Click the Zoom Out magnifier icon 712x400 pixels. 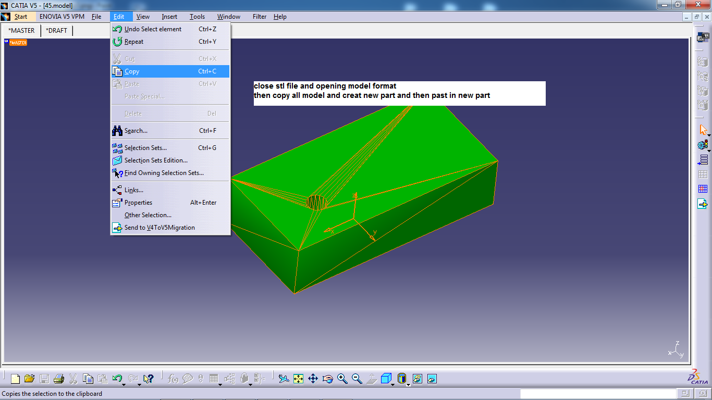[357, 379]
